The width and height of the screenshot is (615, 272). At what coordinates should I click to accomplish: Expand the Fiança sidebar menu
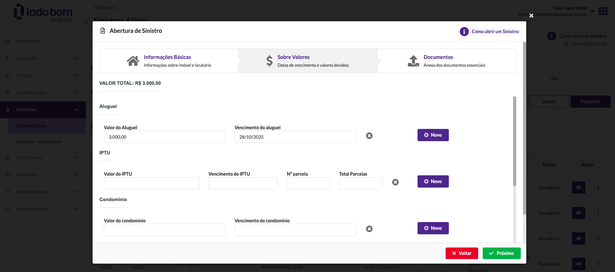point(43,75)
